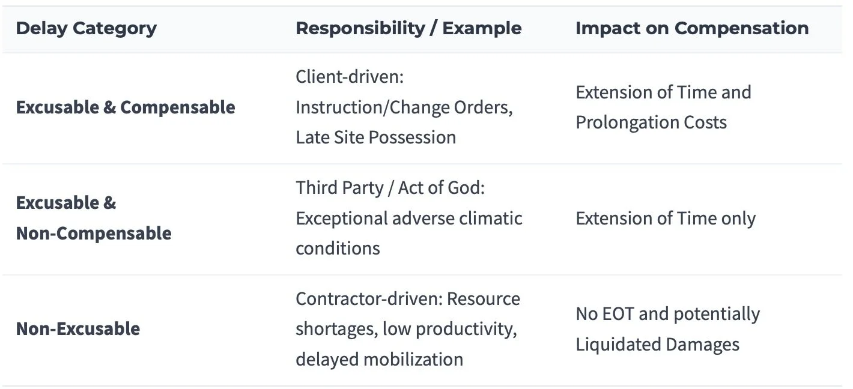
Task: Click the Prolongation Costs text
Action: tap(651, 122)
